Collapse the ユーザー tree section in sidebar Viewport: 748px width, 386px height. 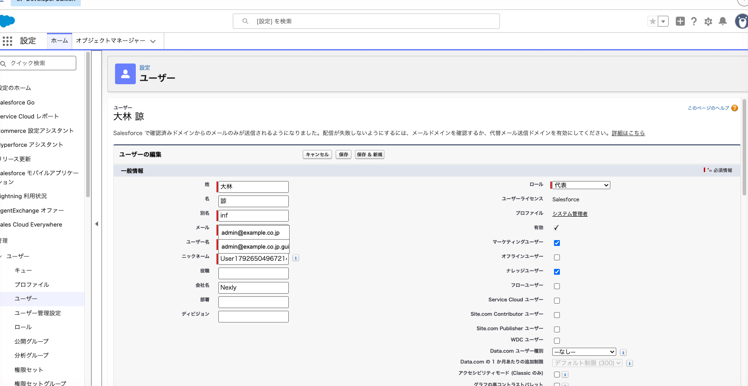[1, 256]
